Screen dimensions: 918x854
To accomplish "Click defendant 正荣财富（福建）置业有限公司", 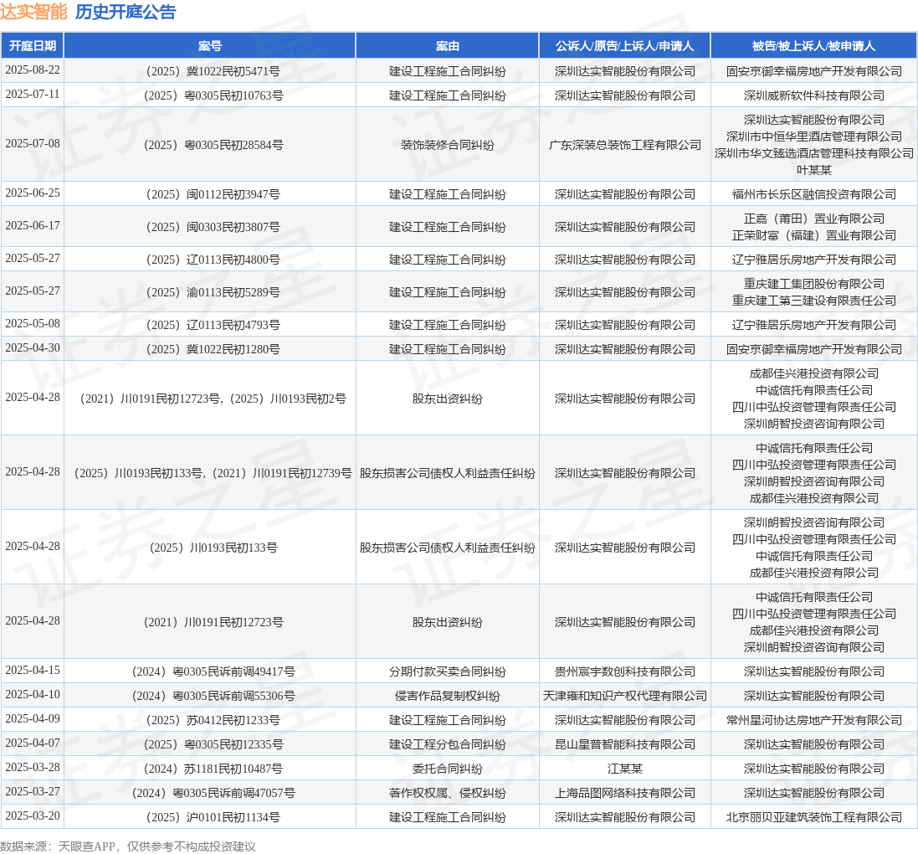I will (813, 235).
